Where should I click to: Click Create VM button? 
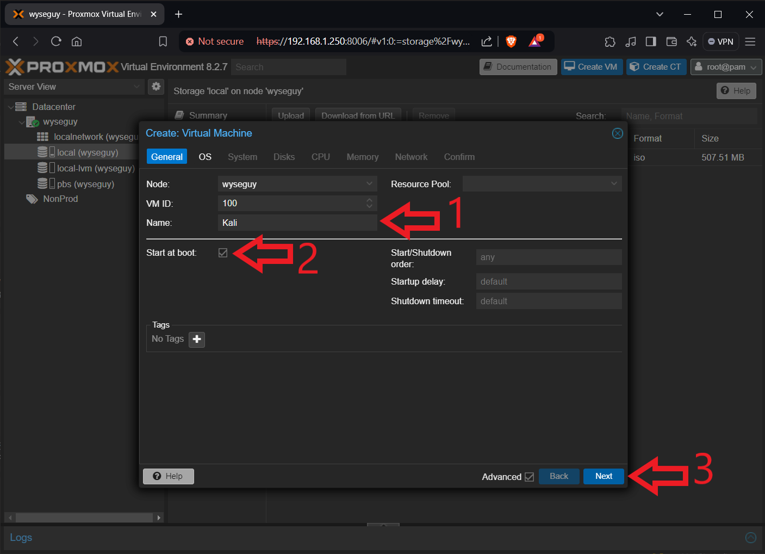click(592, 67)
